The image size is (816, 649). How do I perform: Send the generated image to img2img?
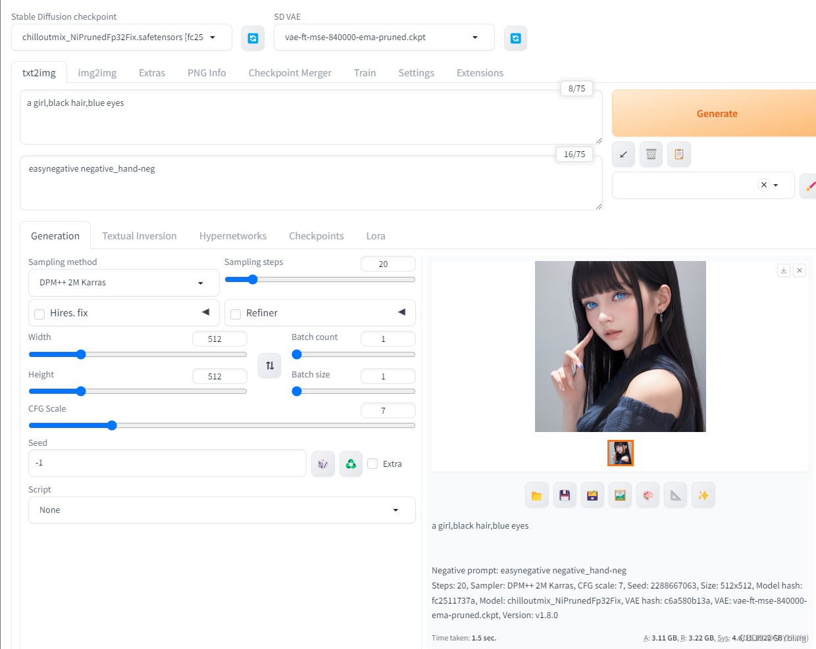(x=619, y=494)
